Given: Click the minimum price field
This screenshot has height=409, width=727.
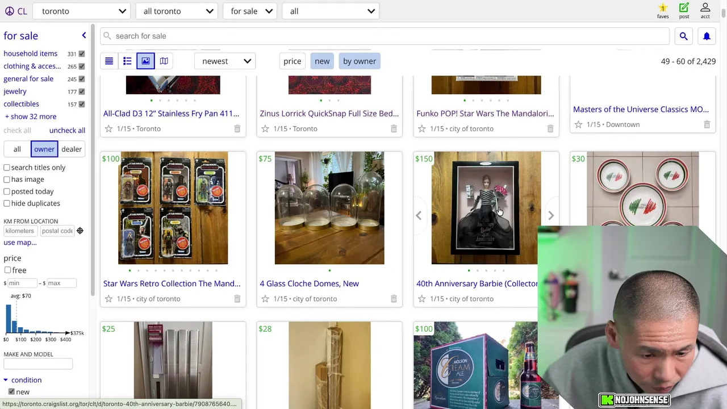Looking at the screenshot, I should click(23, 283).
